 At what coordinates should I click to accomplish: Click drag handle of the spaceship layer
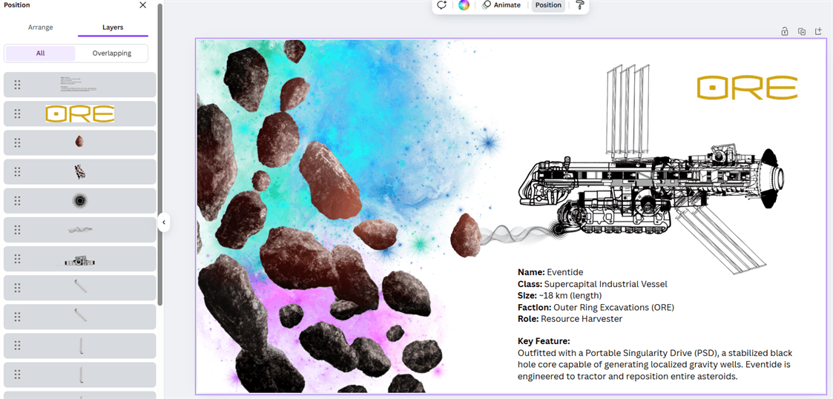tap(17, 259)
